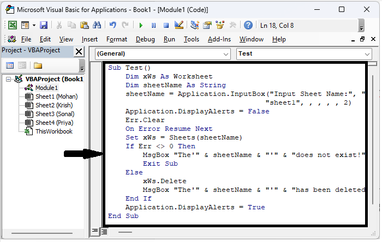Image resolution: width=382 pixels, height=242 pixels.
Task: Select Module1 in the project tree
Action: 46,88
